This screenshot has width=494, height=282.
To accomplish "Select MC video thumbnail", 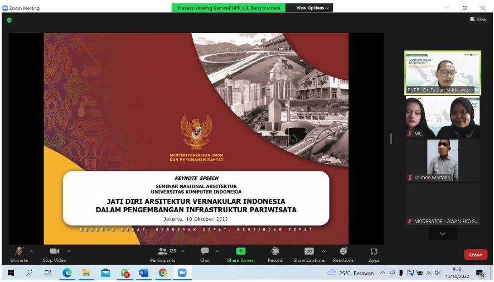I will click(443, 117).
